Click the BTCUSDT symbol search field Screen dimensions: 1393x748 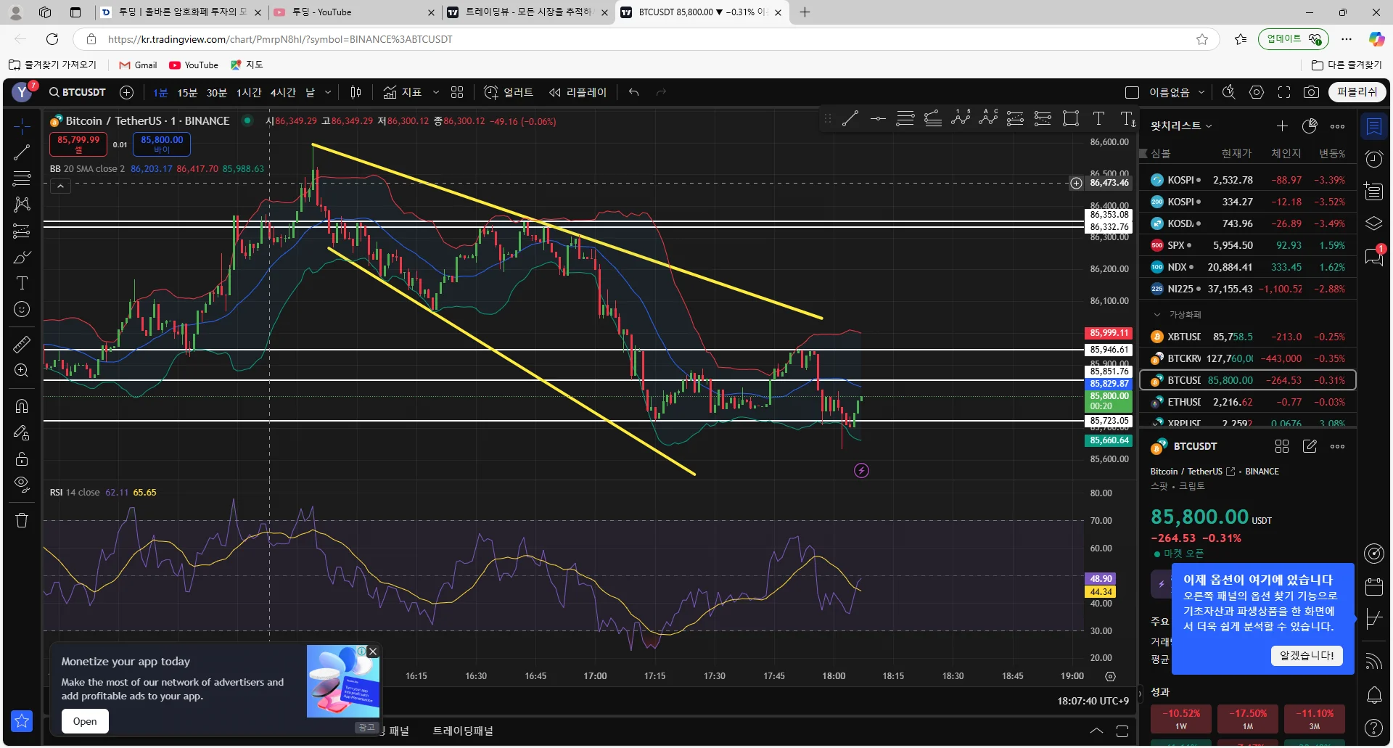click(x=78, y=92)
